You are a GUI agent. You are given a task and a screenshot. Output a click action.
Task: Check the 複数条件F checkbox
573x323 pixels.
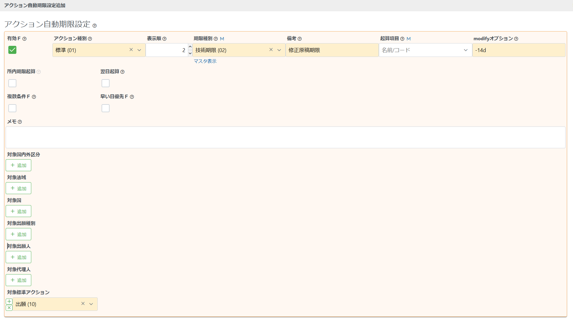pos(12,108)
